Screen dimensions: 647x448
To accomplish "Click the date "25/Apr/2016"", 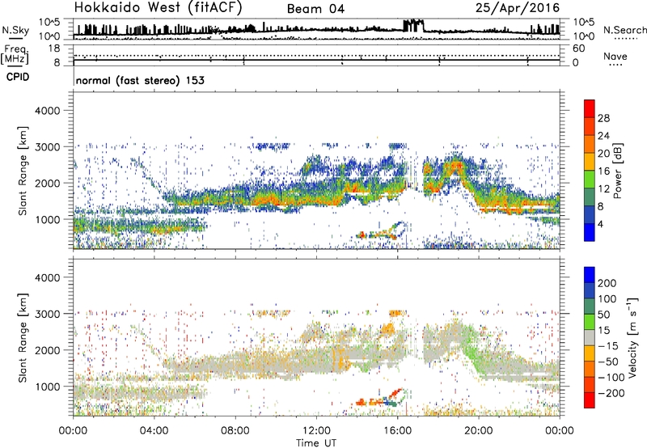I will pos(518,8).
